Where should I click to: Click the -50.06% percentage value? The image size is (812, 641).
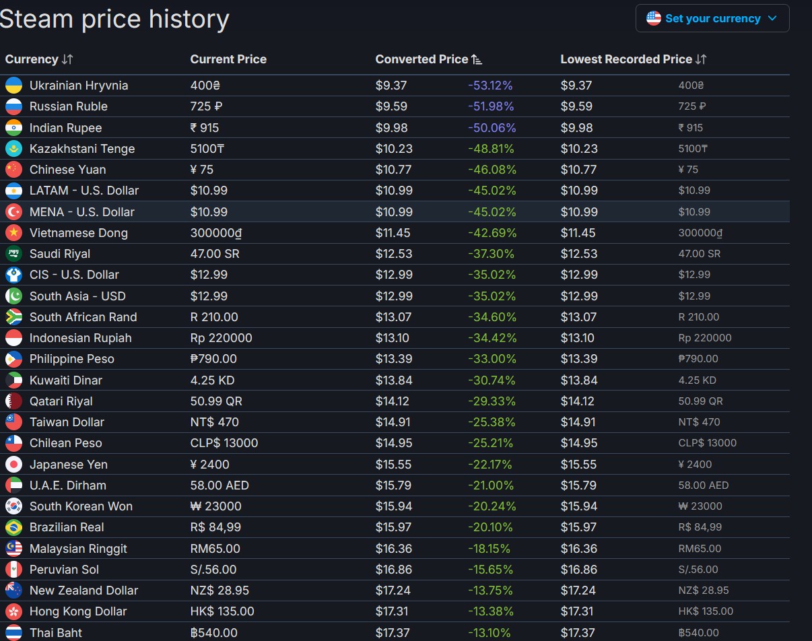pos(492,128)
